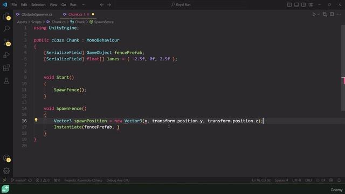Click the Scripts breadcrumb

36,22
